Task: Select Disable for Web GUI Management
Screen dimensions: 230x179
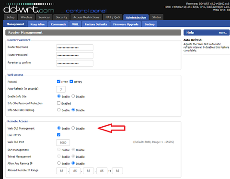Action: (x=73, y=128)
